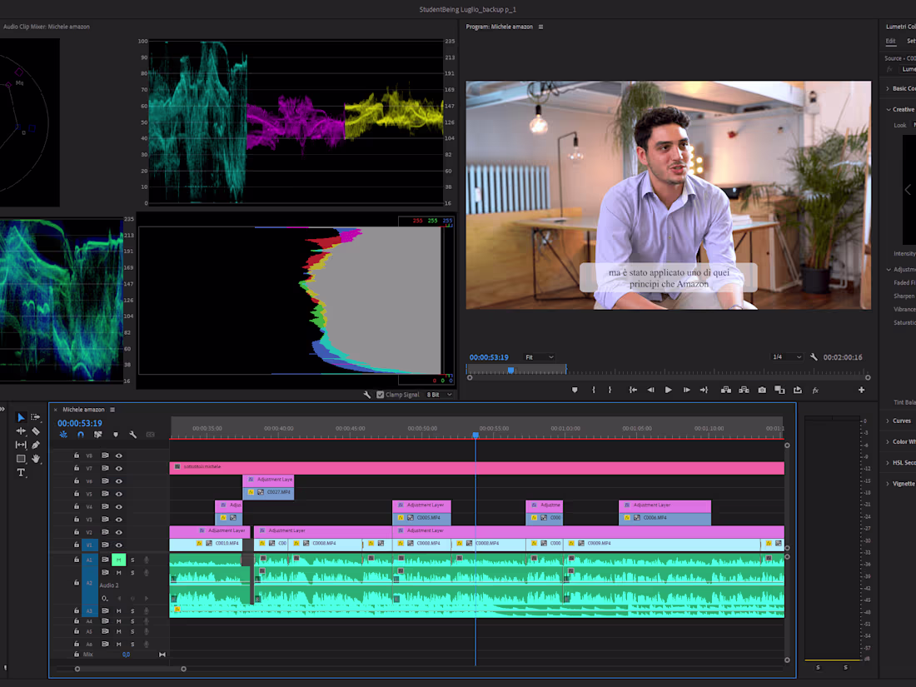This screenshot has width=916, height=687.
Task: Select the Razor tool
Action: (36, 431)
